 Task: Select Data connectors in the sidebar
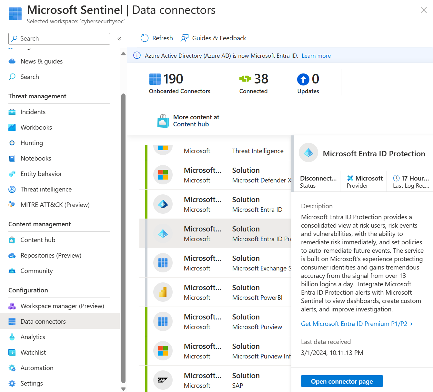coord(43,321)
